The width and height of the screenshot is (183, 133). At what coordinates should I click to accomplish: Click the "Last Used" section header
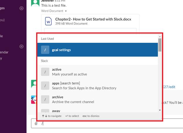pos(47,39)
